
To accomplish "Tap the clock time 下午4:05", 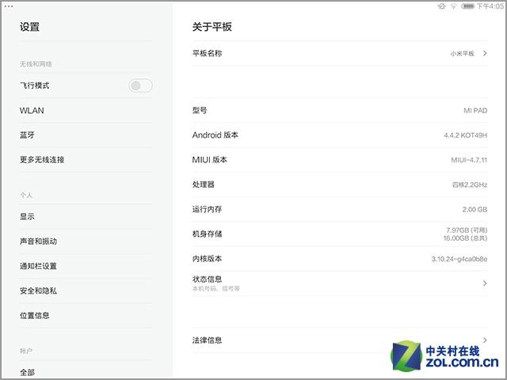I will pos(490,6).
